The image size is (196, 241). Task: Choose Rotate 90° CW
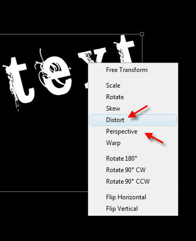tap(133, 170)
